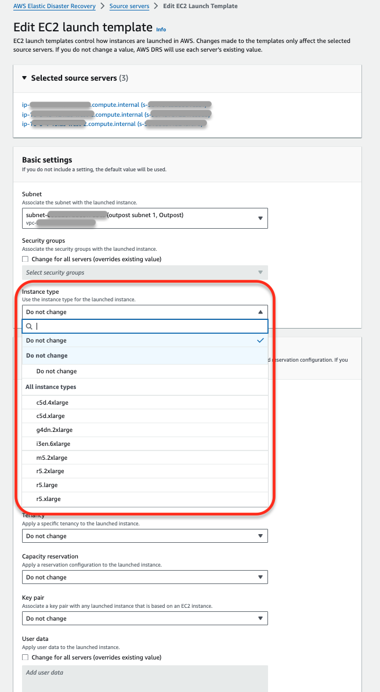This screenshot has height=692, width=380.
Task: Click the Info link beside the page title
Action: (x=161, y=30)
